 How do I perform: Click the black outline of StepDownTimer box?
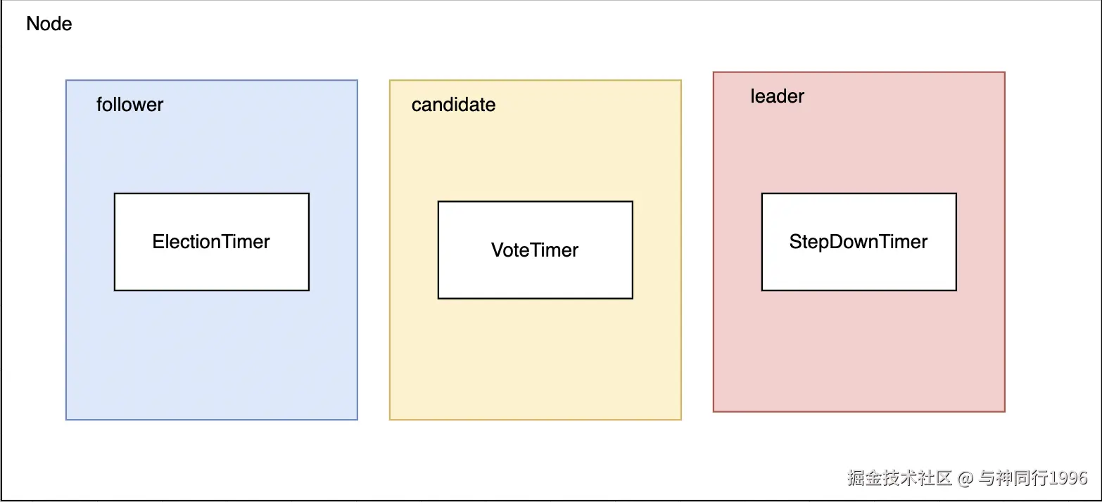762,242
